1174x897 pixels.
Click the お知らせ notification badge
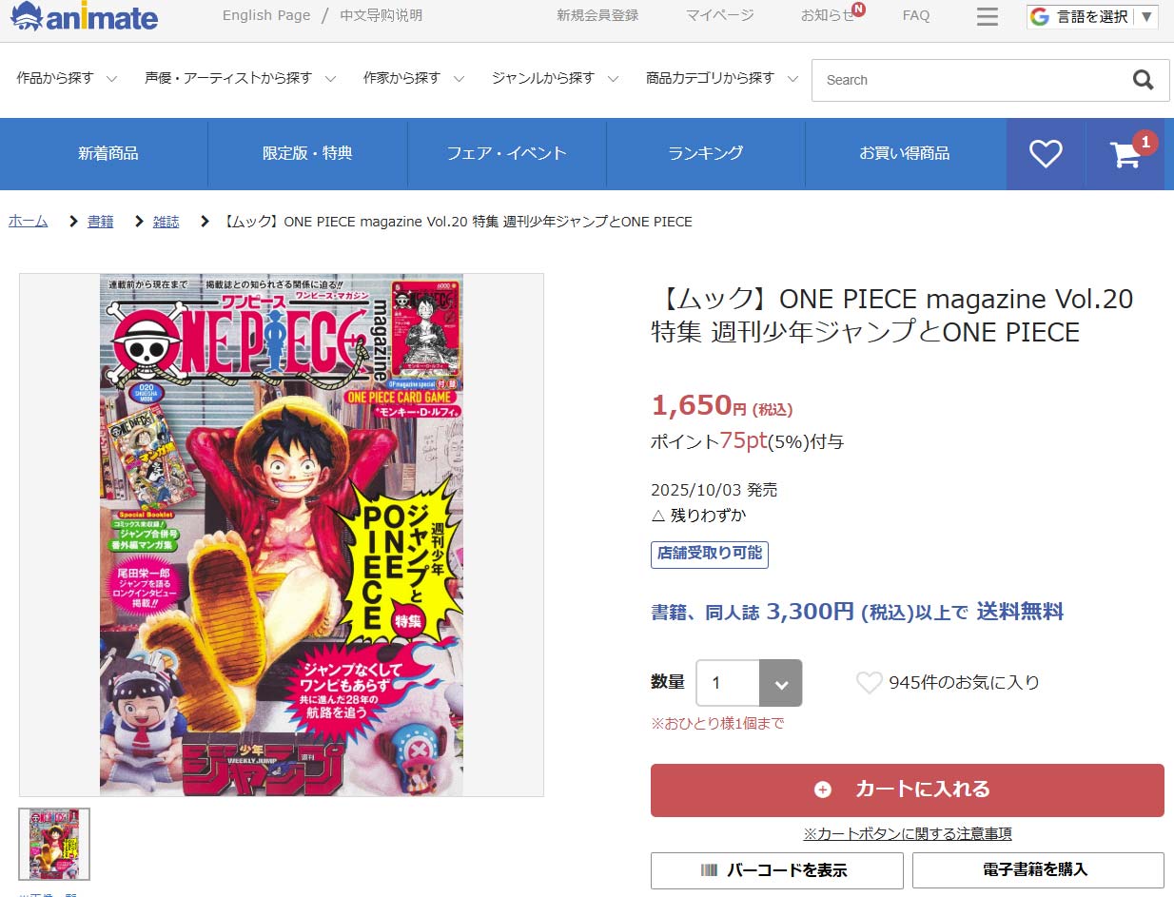pos(858,10)
